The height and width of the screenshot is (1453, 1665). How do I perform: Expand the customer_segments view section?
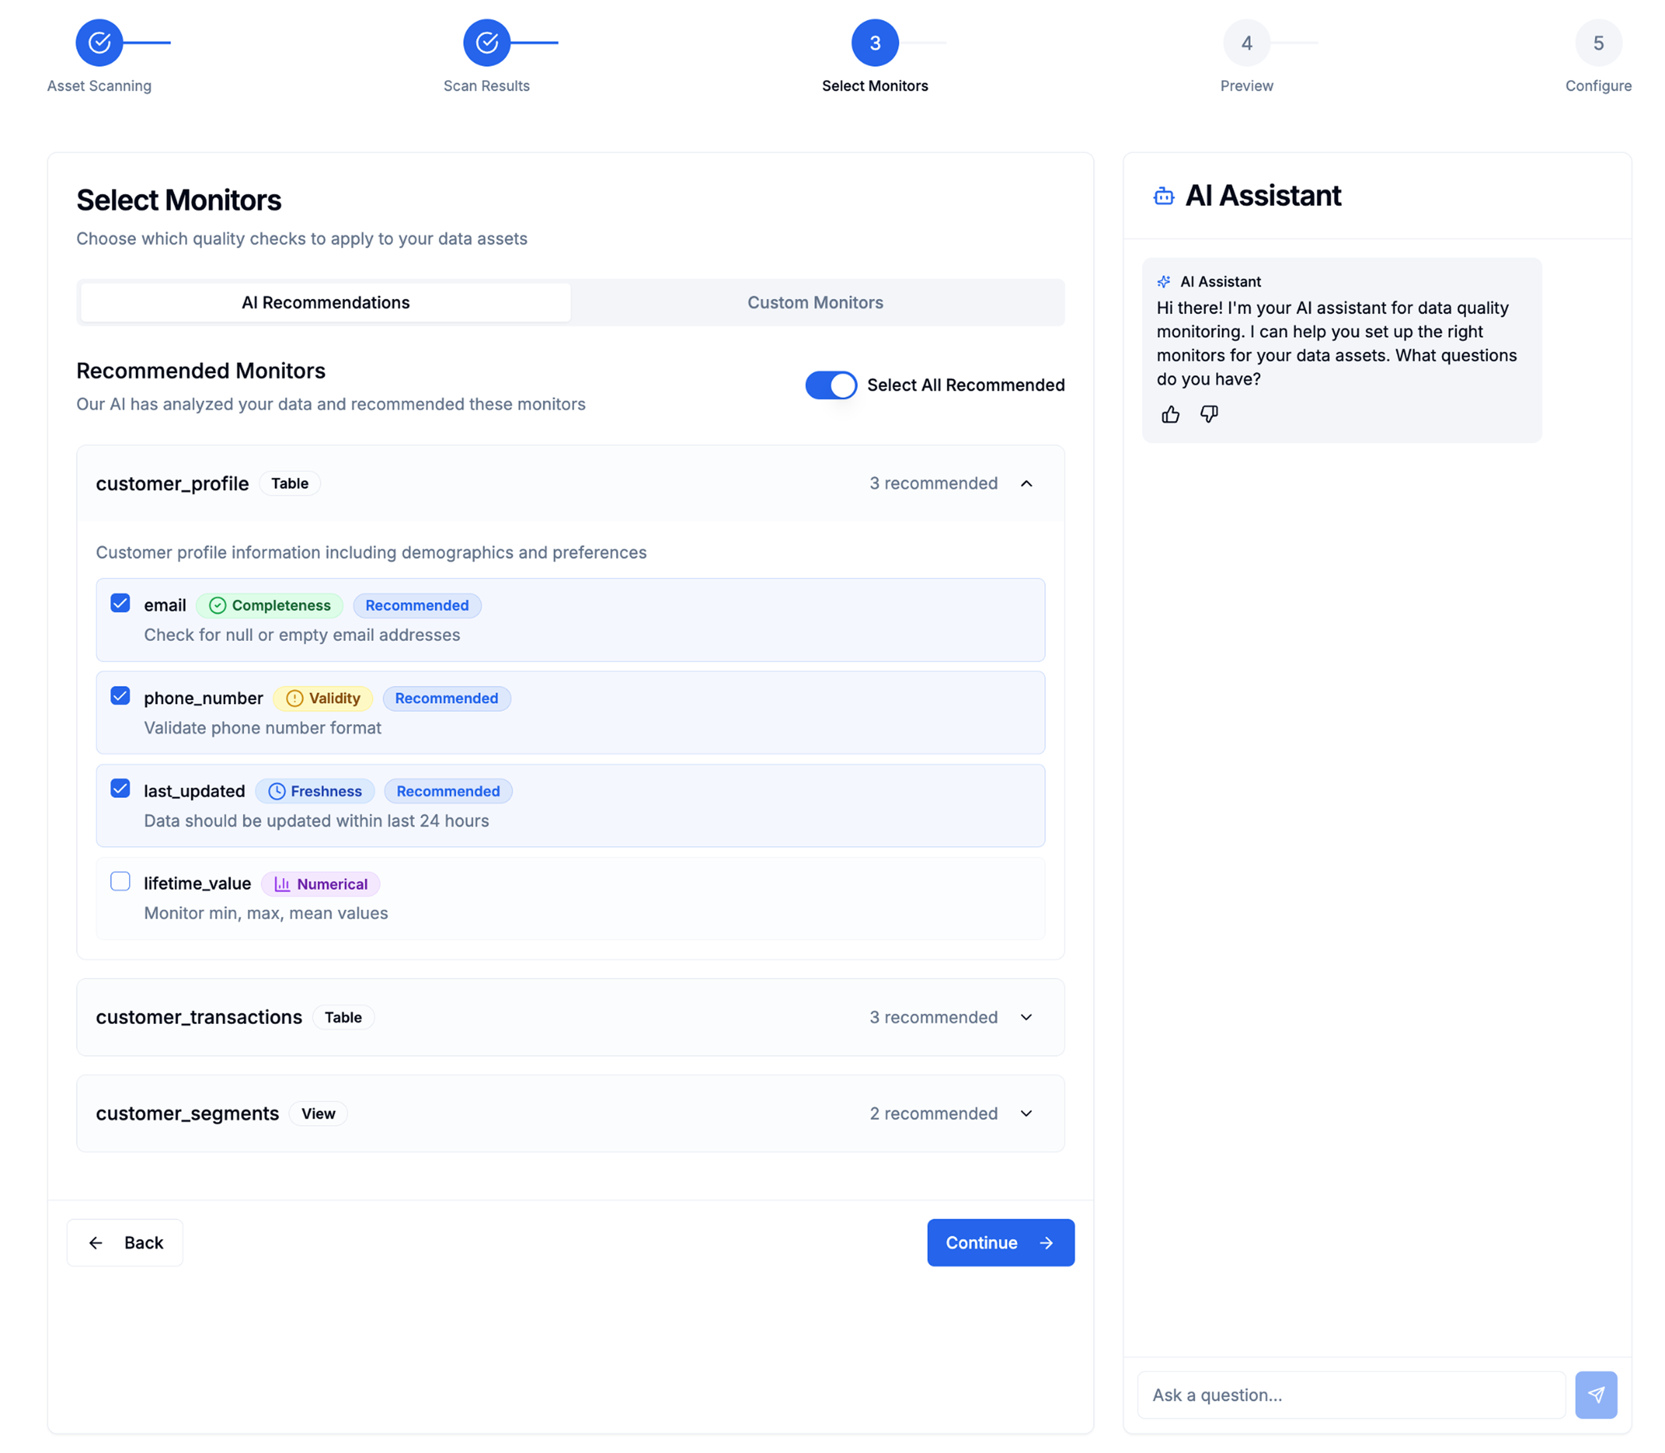click(1026, 1113)
